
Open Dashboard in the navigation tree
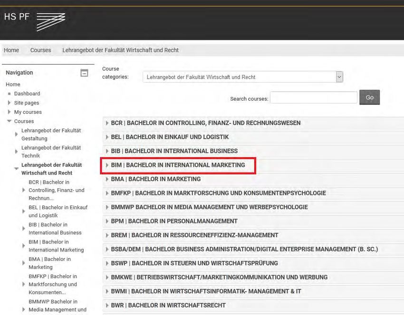(27, 93)
